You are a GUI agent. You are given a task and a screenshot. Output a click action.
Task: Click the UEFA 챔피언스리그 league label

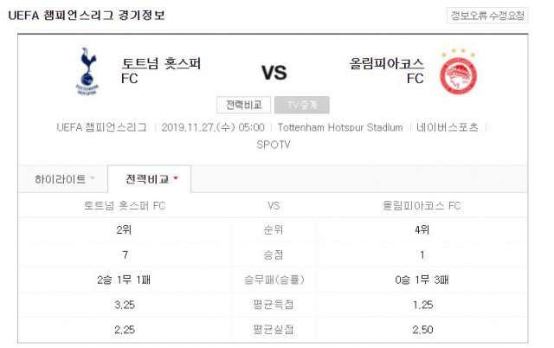pos(102,127)
